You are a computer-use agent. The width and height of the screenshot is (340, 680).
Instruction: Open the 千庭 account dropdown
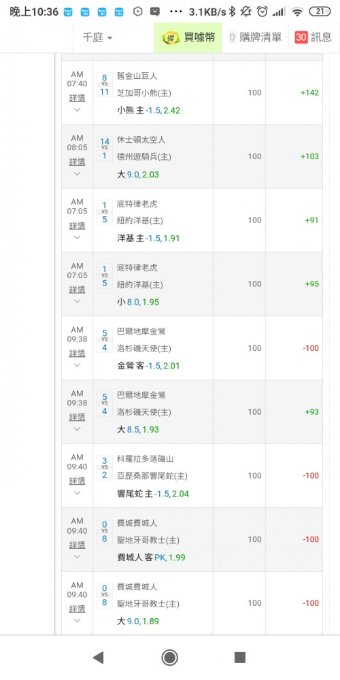click(x=97, y=37)
